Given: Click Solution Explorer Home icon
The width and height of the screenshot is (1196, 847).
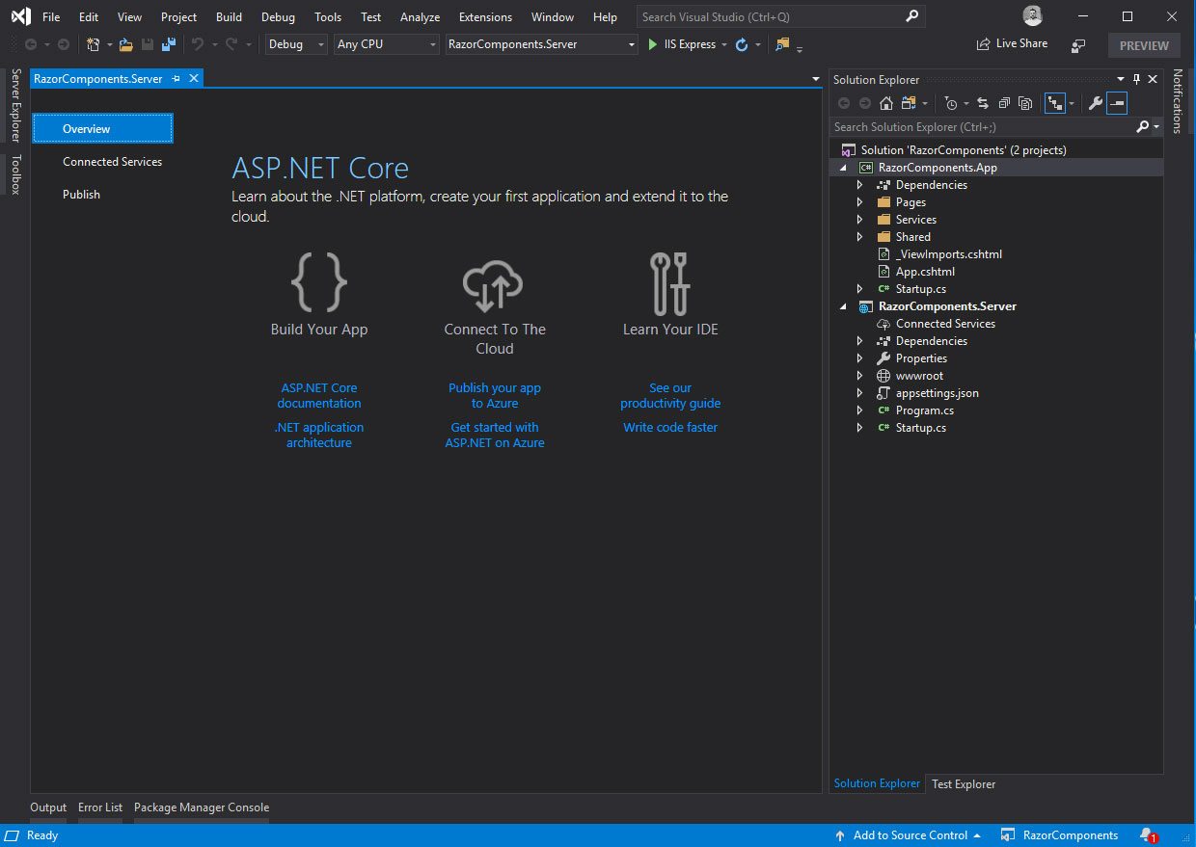Looking at the screenshot, I should tap(886, 103).
